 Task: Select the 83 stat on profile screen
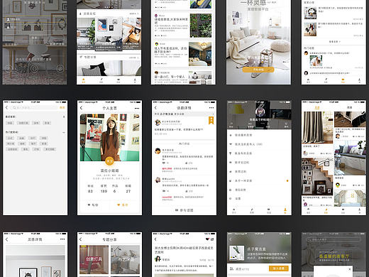90,191
